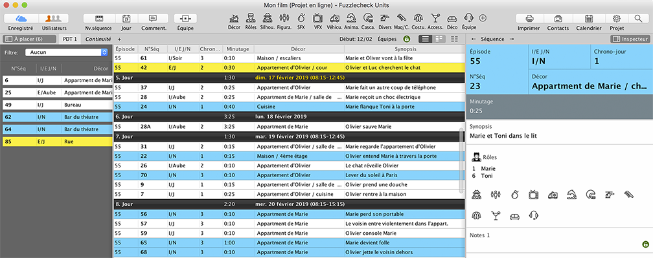
Task: Click the '8. Jour' day header row
Action: click(289, 204)
